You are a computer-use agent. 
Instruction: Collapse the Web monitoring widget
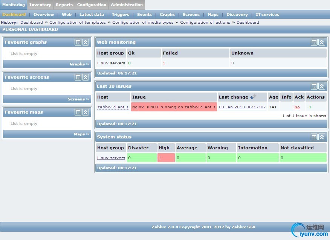pyautogui.click(x=322, y=42)
